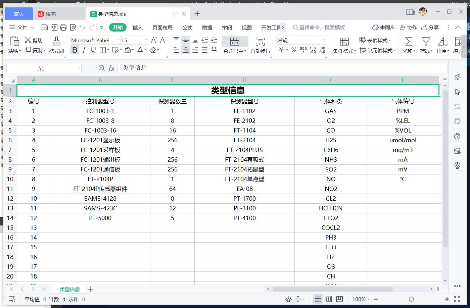470x308 pixels.
Task: Click the add new sheet plus button
Action: tap(90, 289)
